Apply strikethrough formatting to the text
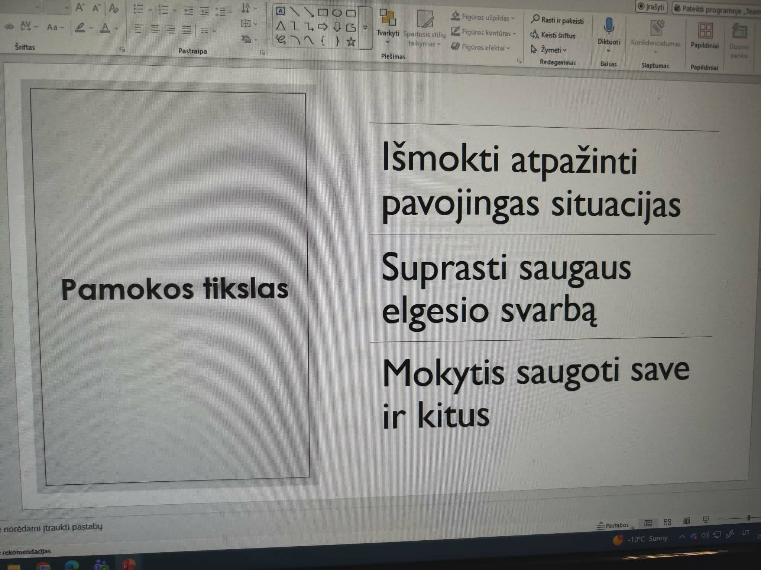Image resolution: width=761 pixels, height=570 pixels. click(9, 26)
